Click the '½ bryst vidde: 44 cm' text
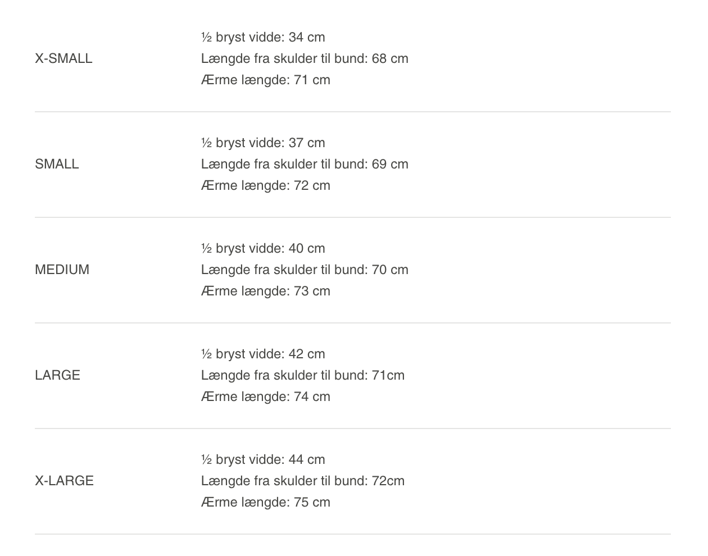 (263, 459)
